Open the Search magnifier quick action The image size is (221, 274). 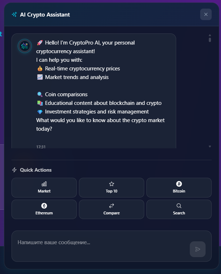coord(179,209)
